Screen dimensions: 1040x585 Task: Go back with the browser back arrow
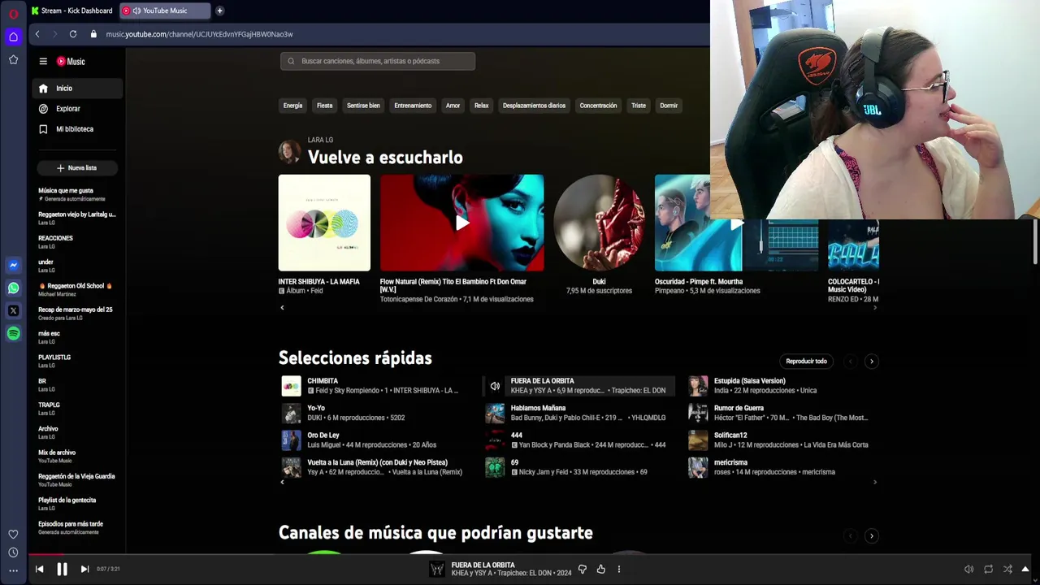coord(37,34)
